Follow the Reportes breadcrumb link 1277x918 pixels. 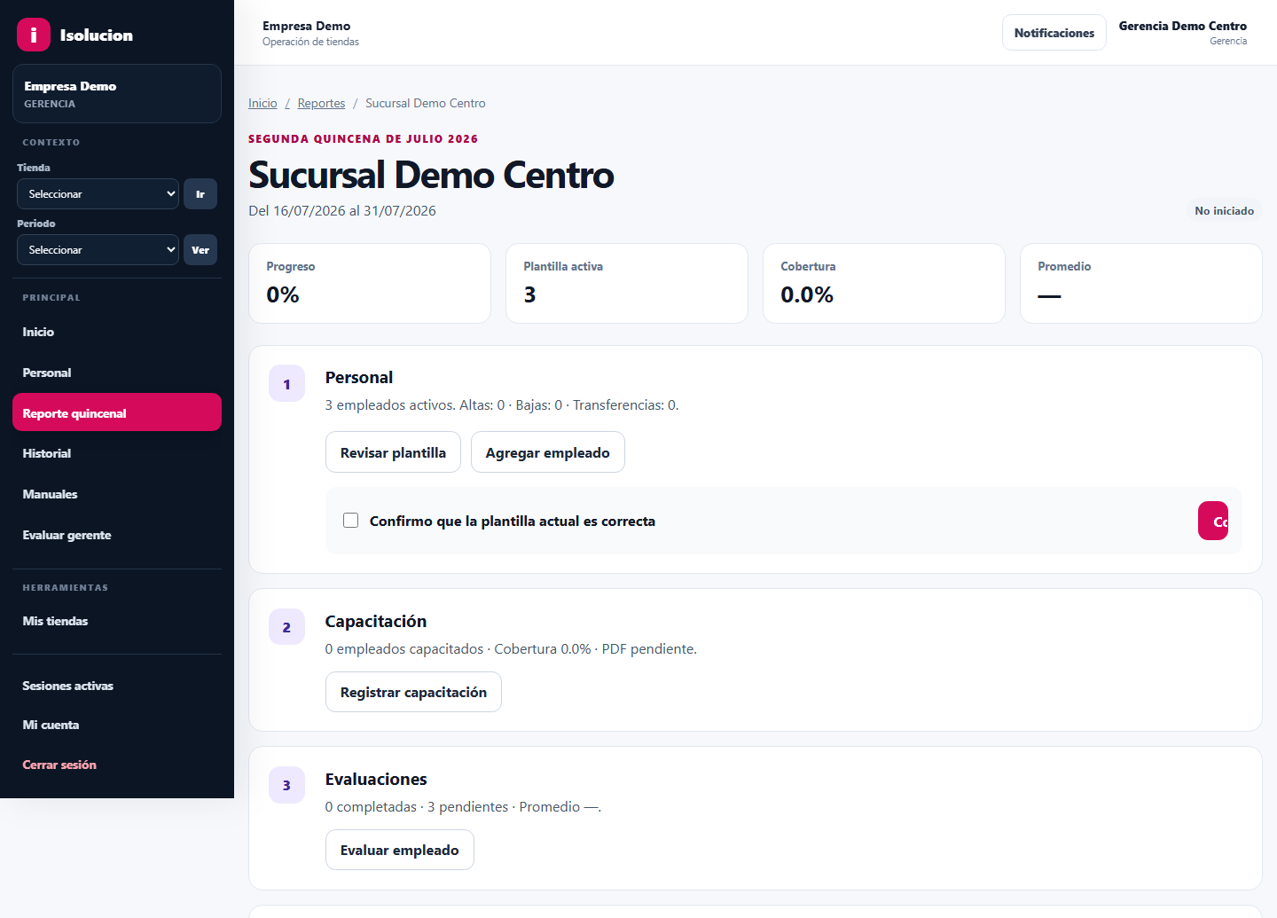pyautogui.click(x=321, y=103)
